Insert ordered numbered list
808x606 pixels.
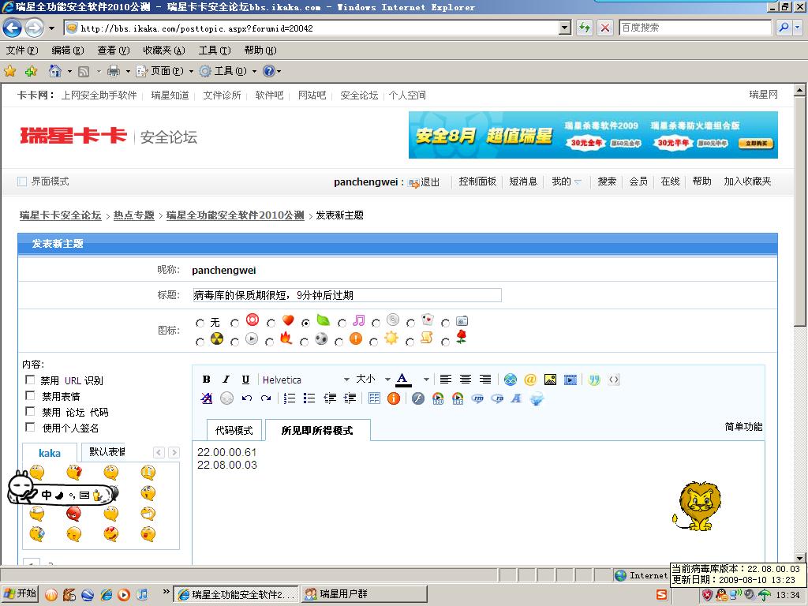(290, 398)
